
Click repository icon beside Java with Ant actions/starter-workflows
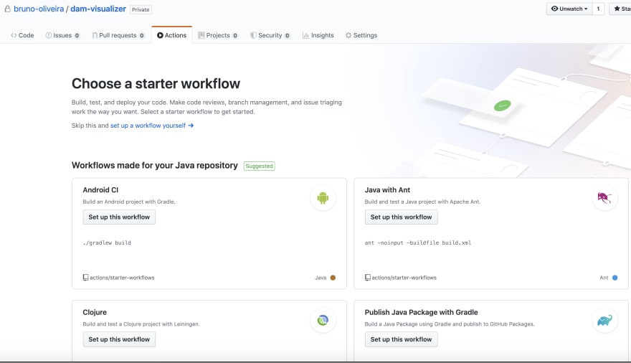point(367,278)
